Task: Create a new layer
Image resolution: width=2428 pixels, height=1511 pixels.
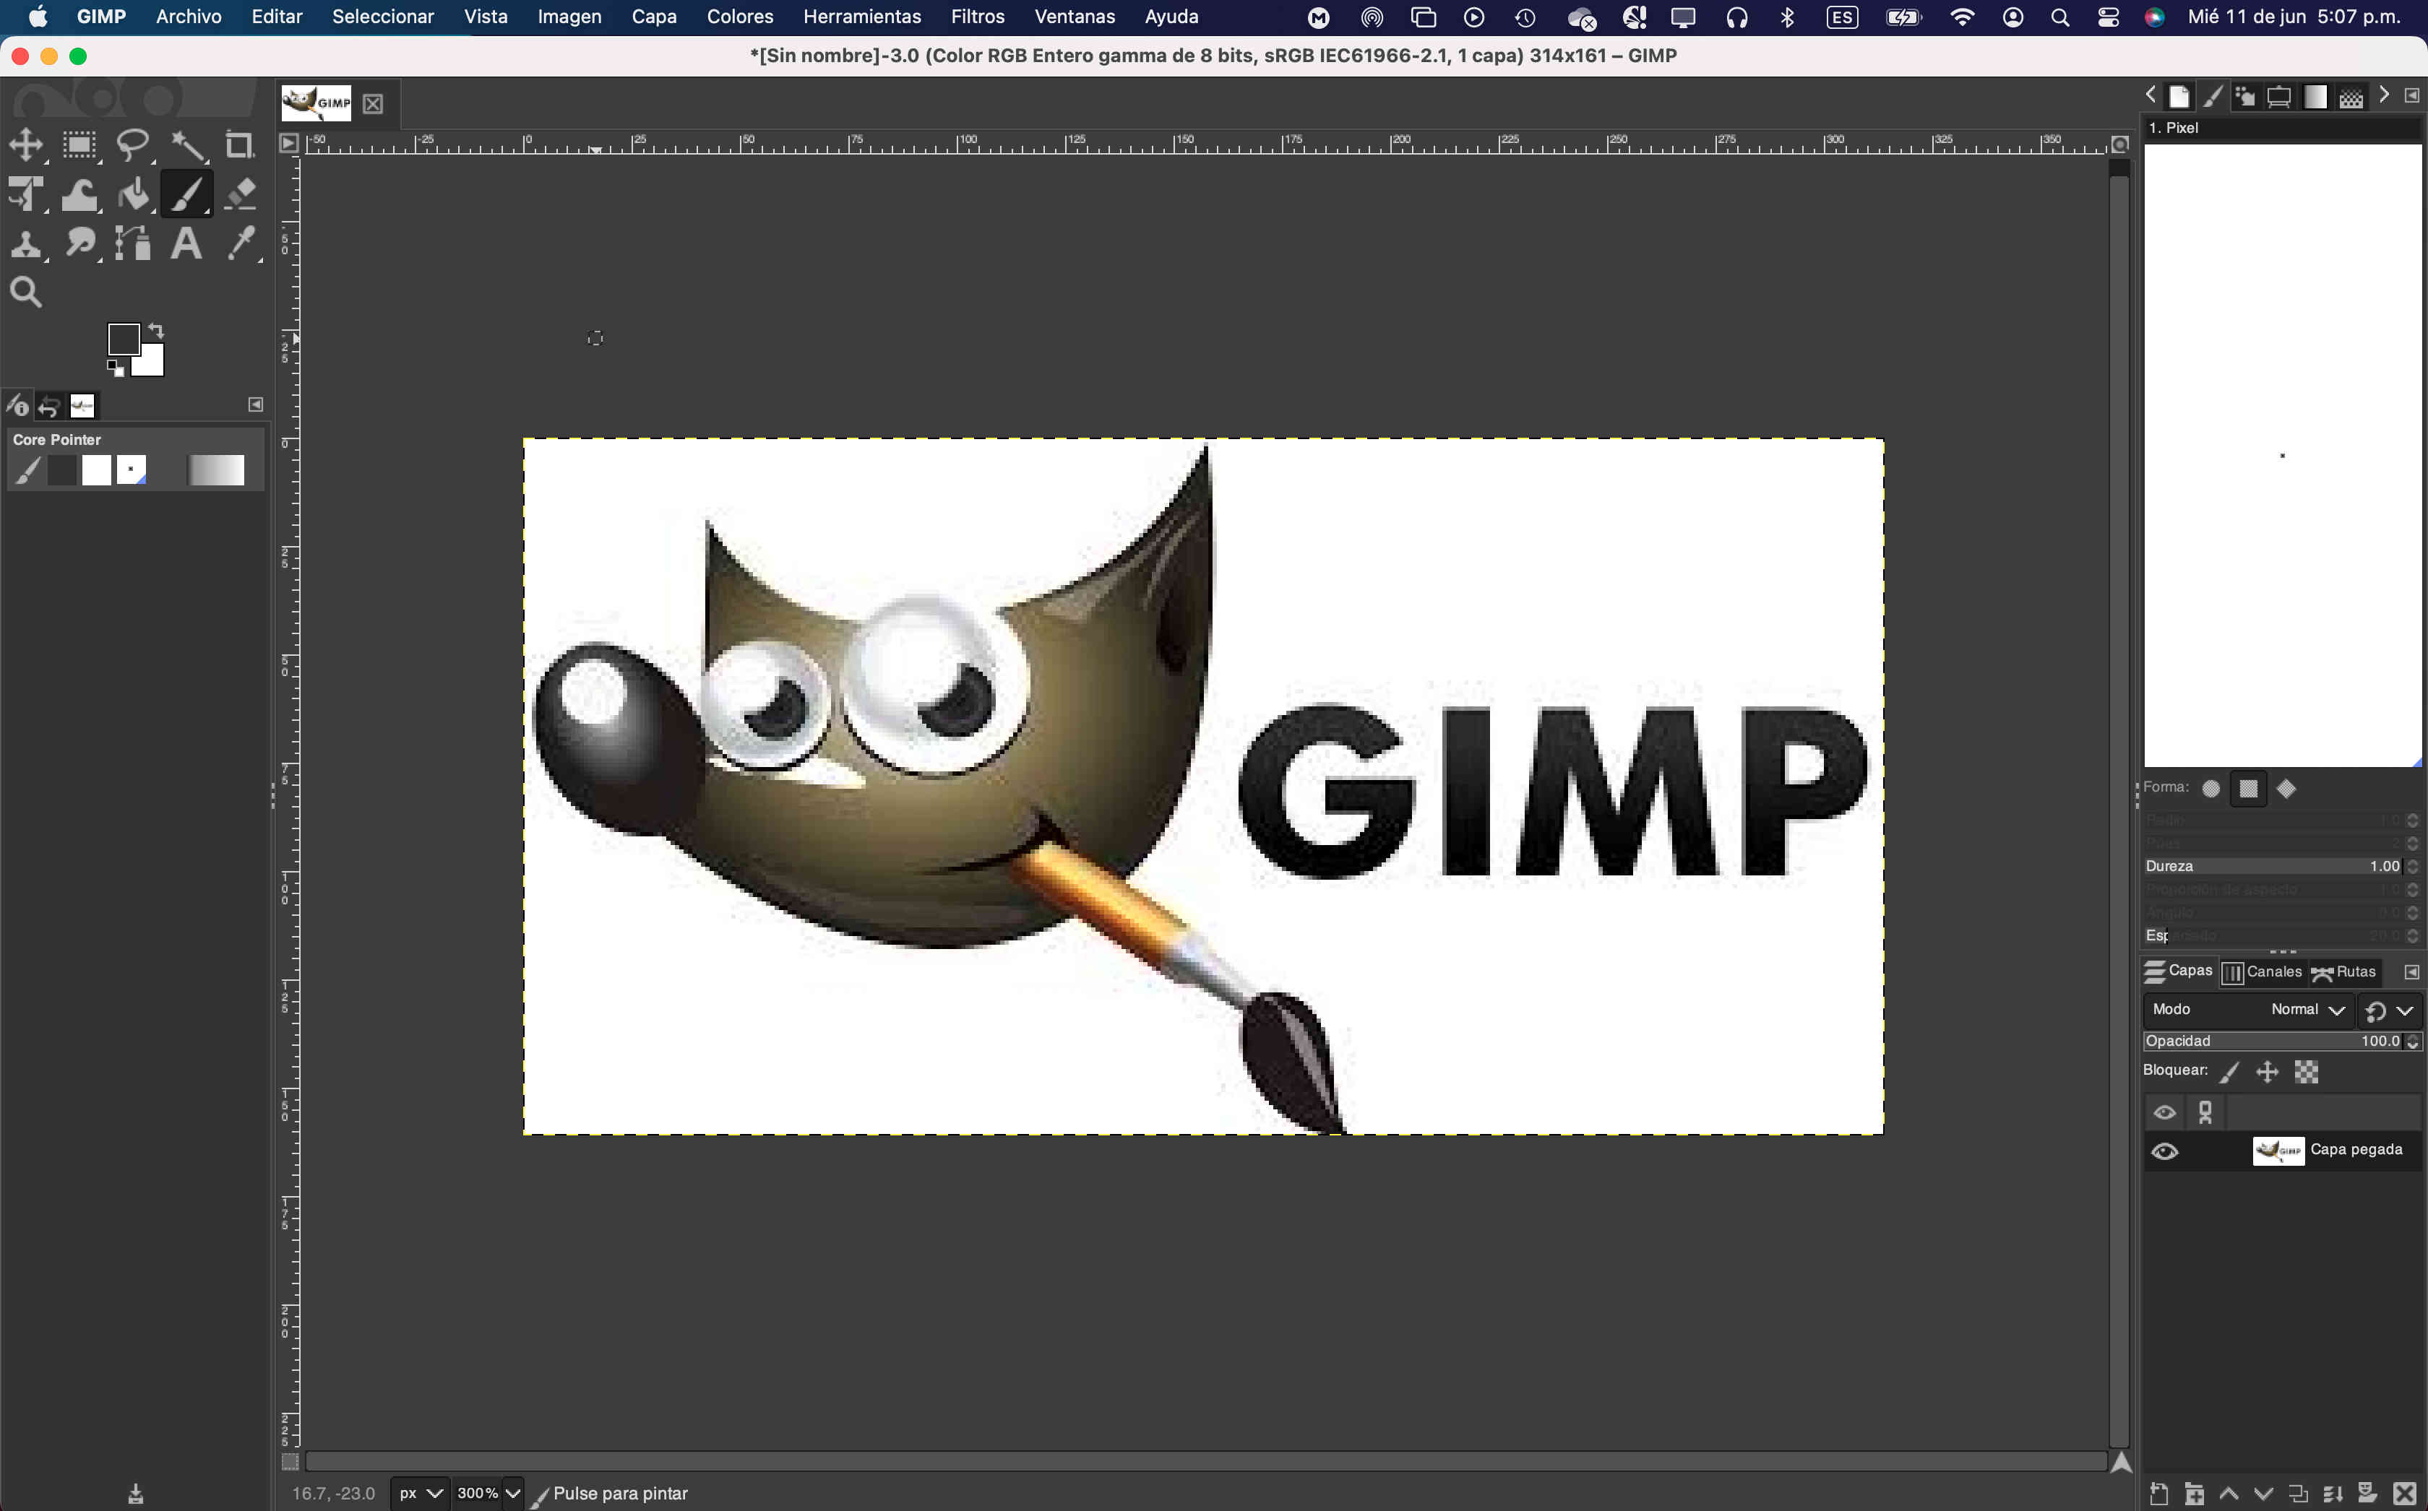Action: click(2160, 1494)
